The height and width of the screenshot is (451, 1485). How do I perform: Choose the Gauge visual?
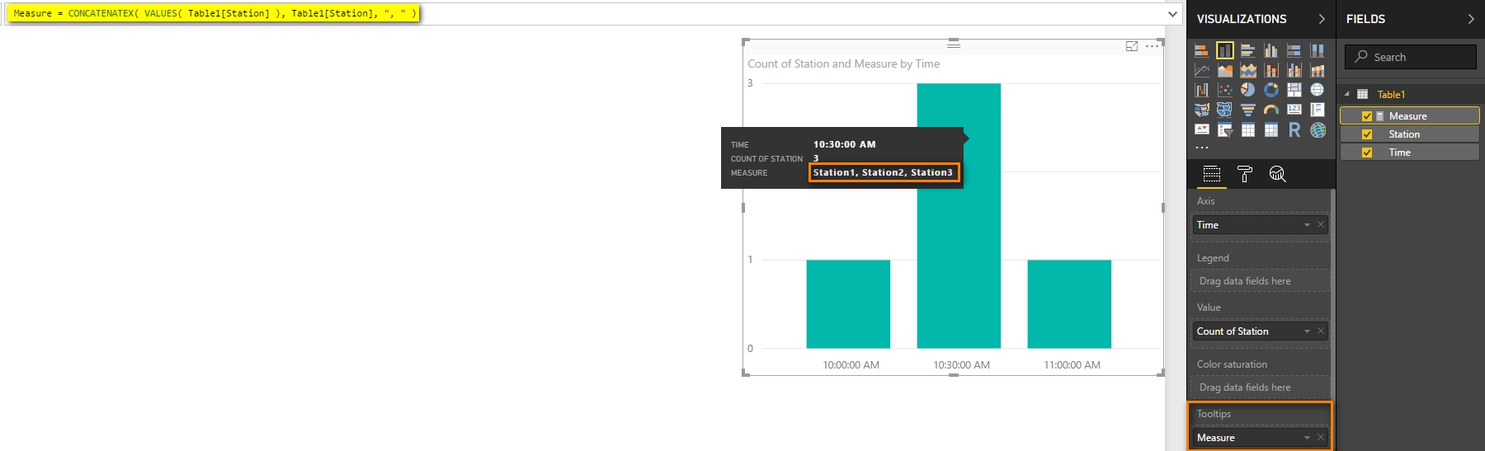(x=1271, y=110)
